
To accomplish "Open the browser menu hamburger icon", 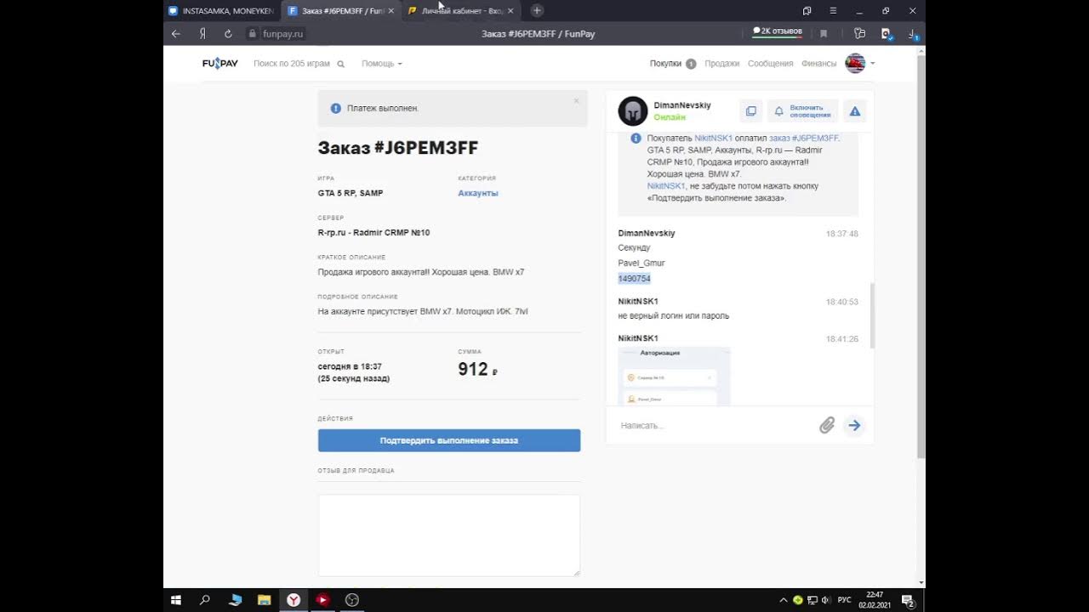I will point(833,10).
